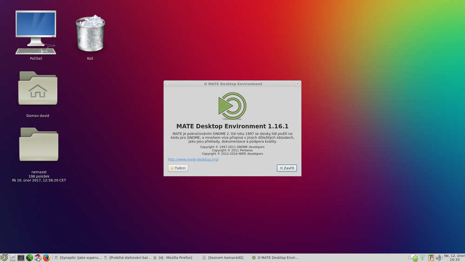
Task: Open the clock showing Ne, 12. únor 10:33
Action: point(454,257)
